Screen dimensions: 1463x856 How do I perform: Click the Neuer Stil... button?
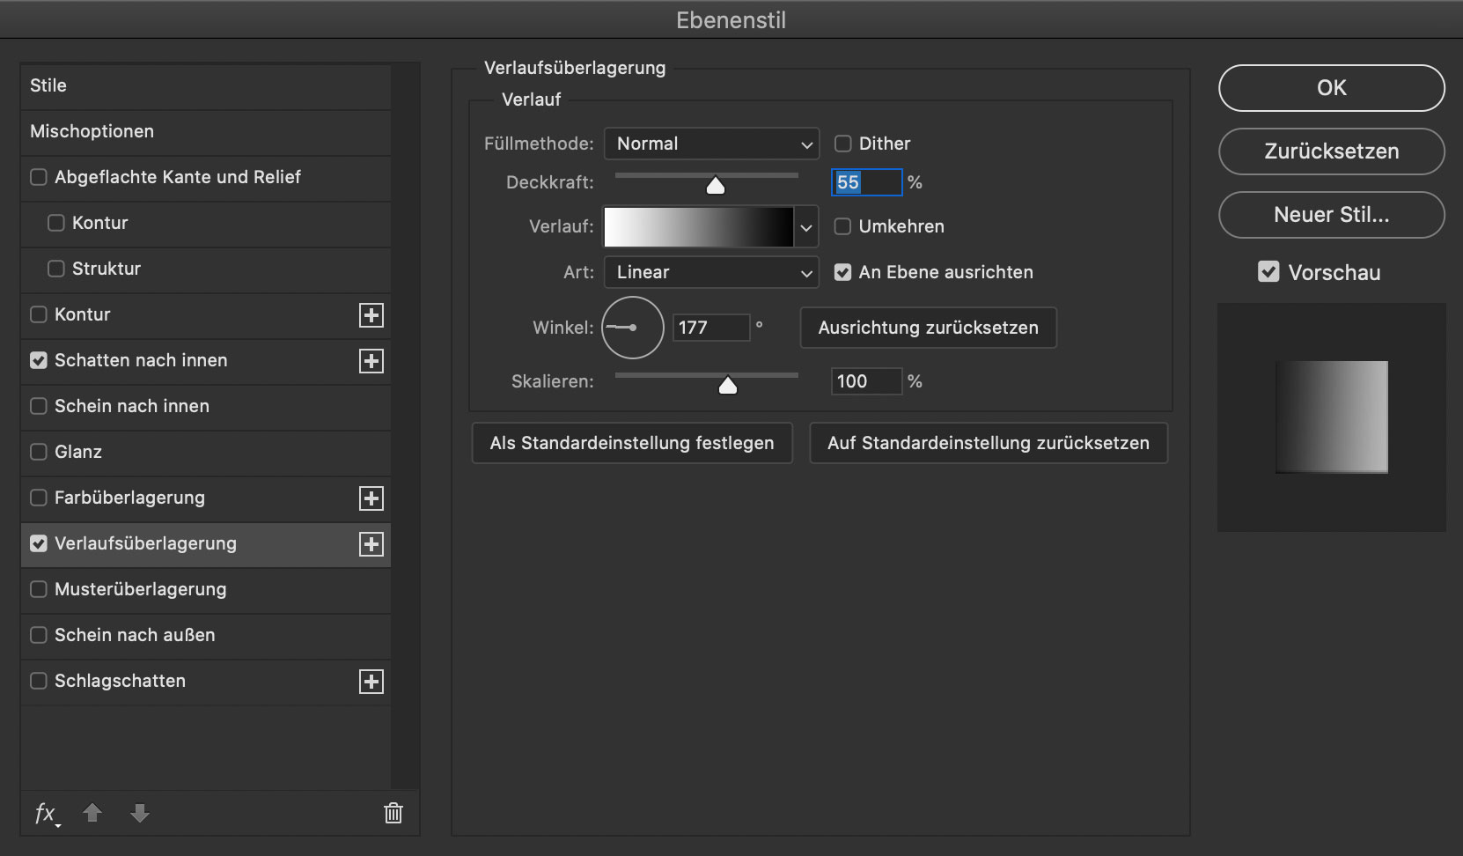pos(1332,215)
